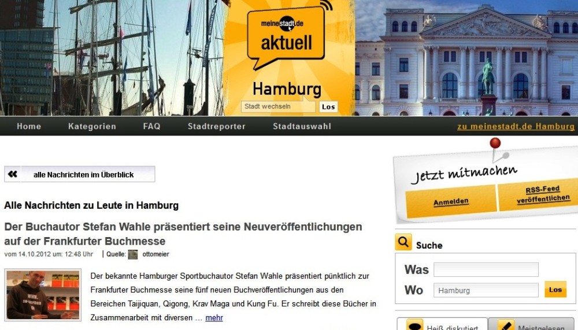Click the mehr link in the article

coord(214,317)
